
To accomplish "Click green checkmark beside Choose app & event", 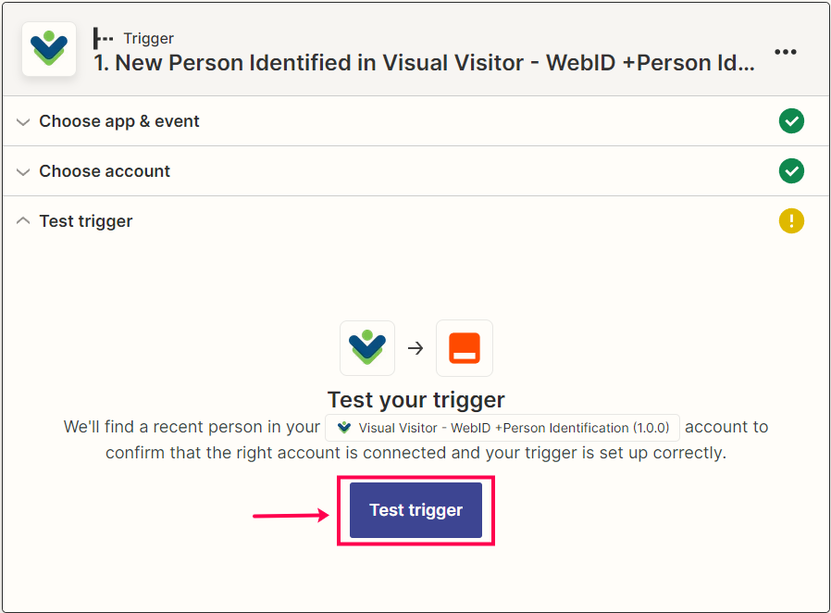I will pyautogui.click(x=791, y=121).
